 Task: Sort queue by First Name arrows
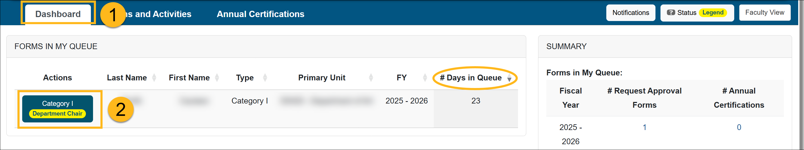click(x=217, y=77)
